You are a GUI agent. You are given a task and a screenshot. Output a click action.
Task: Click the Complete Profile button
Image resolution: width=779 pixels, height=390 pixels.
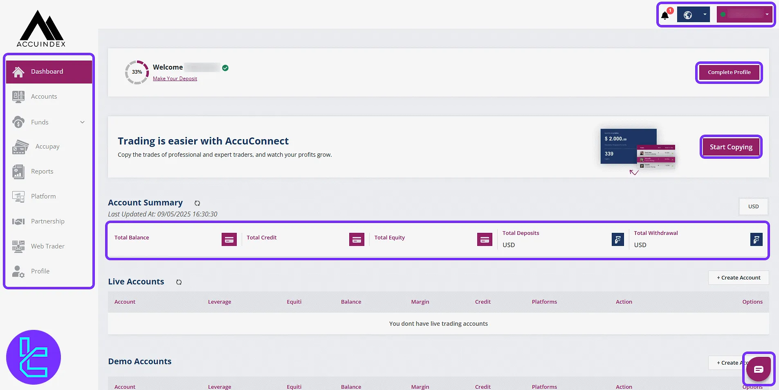pyautogui.click(x=729, y=72)
